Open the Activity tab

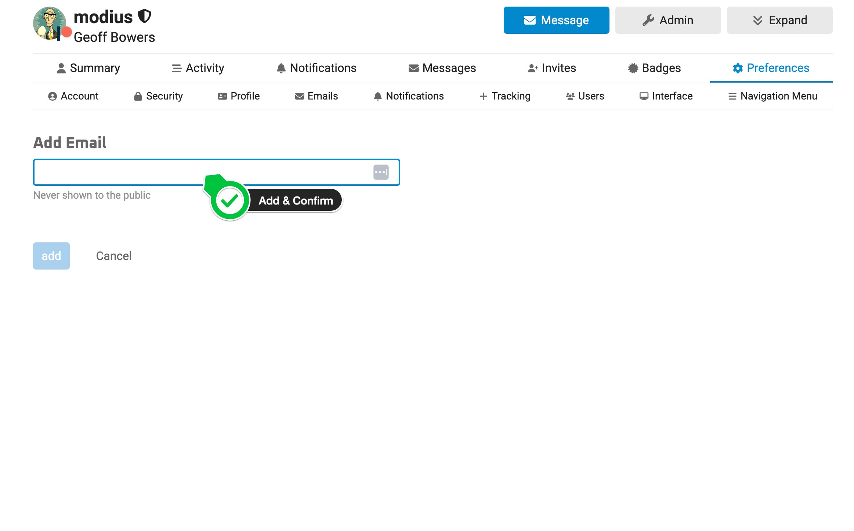tap(198, 68)
